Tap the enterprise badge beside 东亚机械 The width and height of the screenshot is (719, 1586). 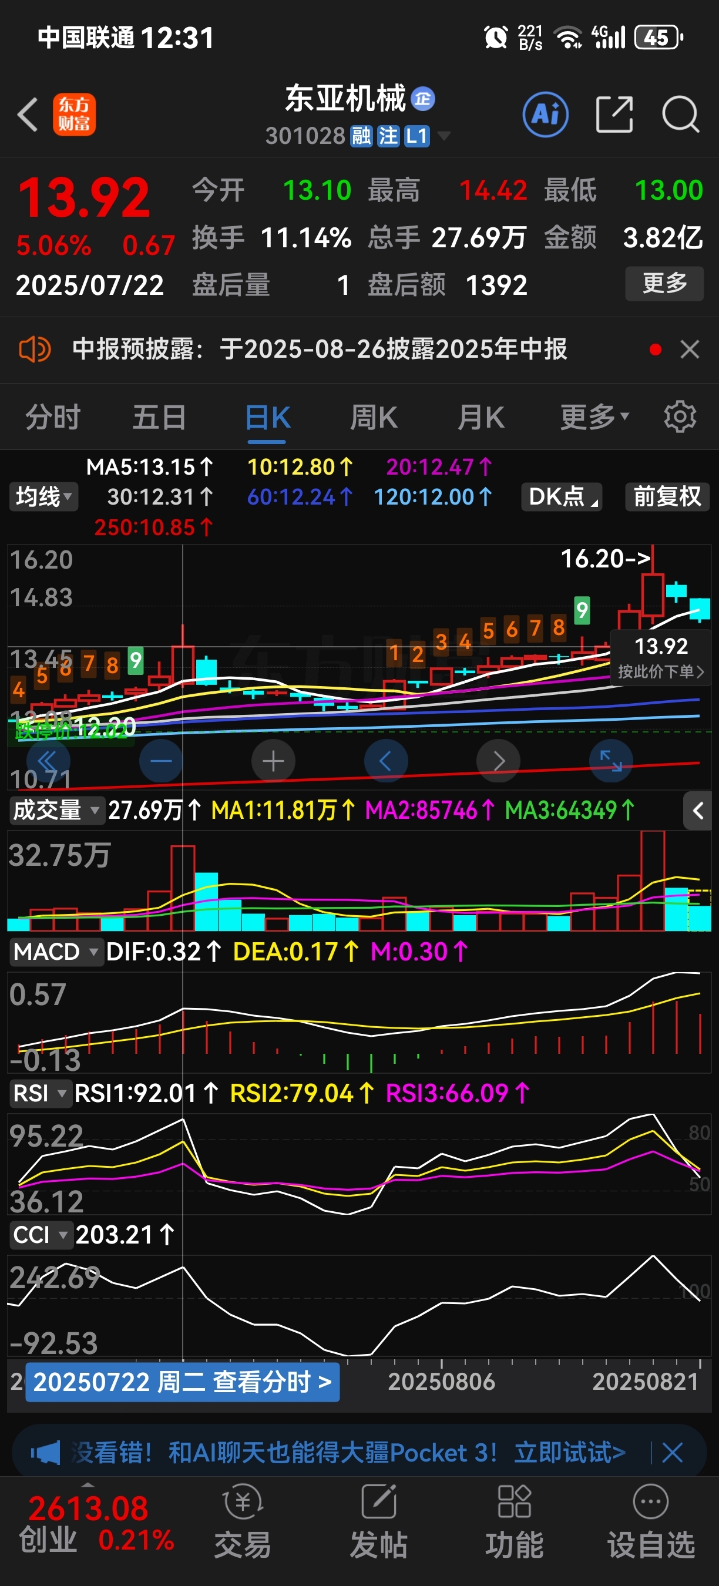(423, 99)
